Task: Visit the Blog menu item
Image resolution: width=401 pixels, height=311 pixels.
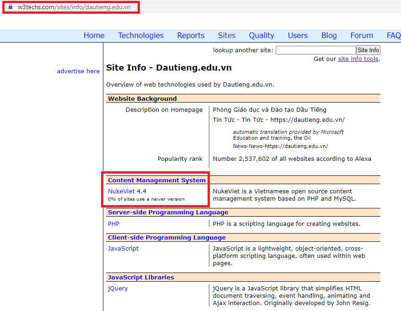Action: 329,35
